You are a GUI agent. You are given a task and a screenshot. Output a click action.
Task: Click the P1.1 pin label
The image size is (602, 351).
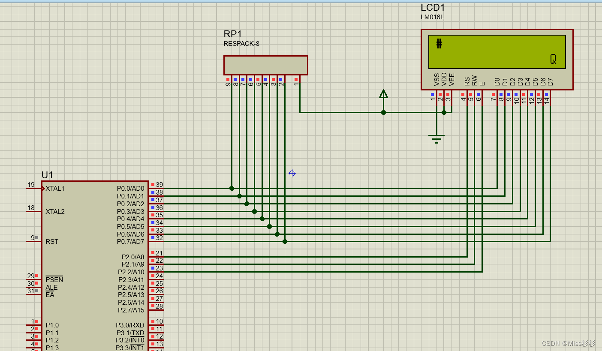coord(52,333)
